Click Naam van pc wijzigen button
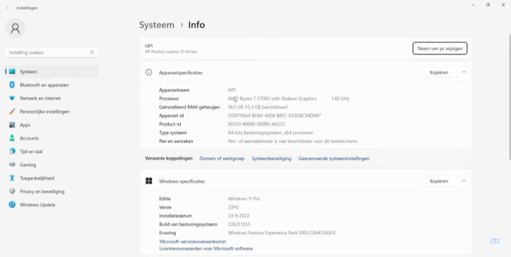Image resolution: width=511 pixels, height=257 pixels. [439, 49]
